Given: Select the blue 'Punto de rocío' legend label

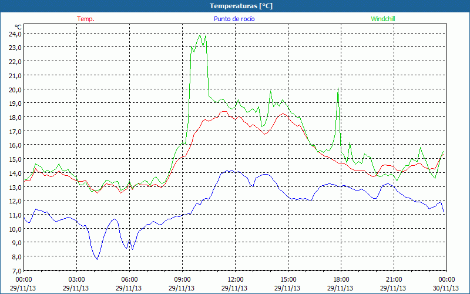Looking at the screenshot, I should tap(234, 19).
